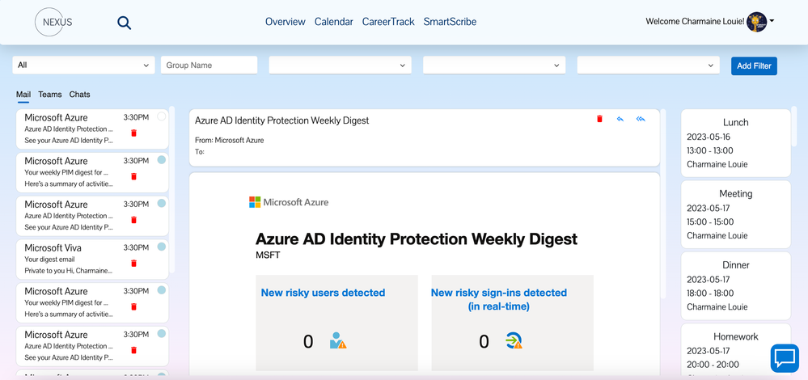This screenshot has width=808, height=380.
Task: Open search with the magnifier icon
Action: point(125,23)
